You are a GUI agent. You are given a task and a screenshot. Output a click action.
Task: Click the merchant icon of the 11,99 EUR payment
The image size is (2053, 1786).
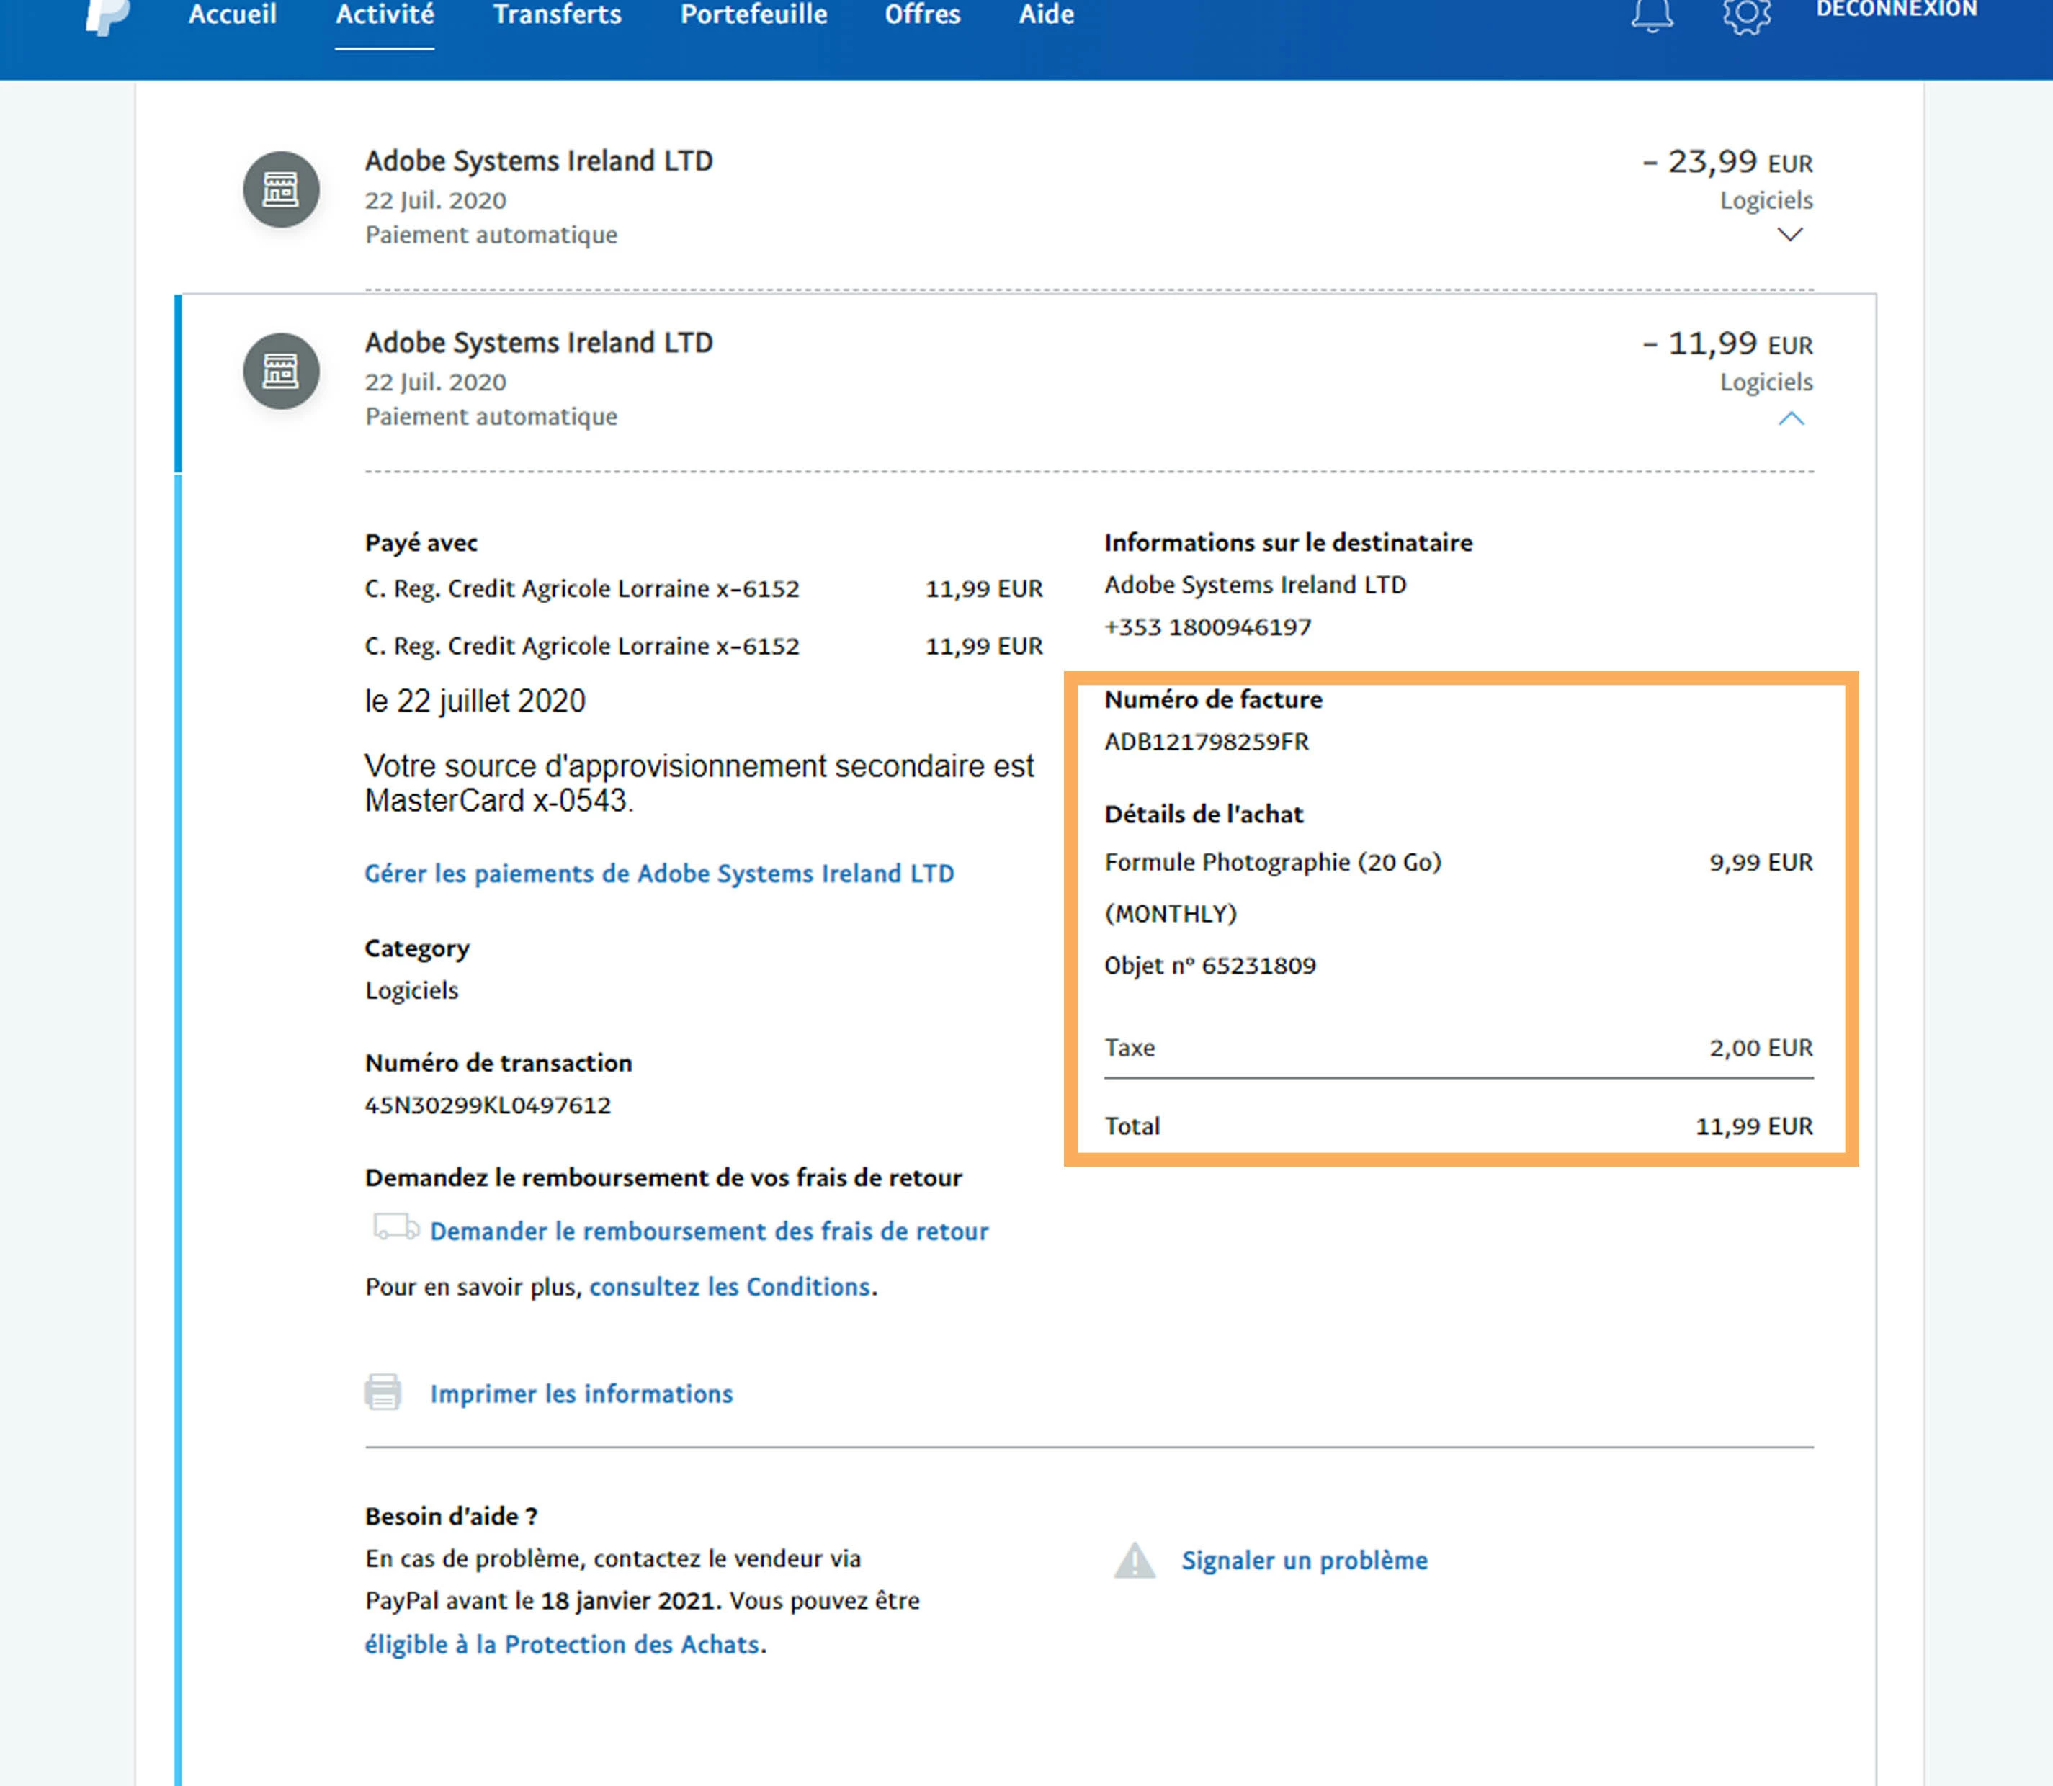(281, 371)
